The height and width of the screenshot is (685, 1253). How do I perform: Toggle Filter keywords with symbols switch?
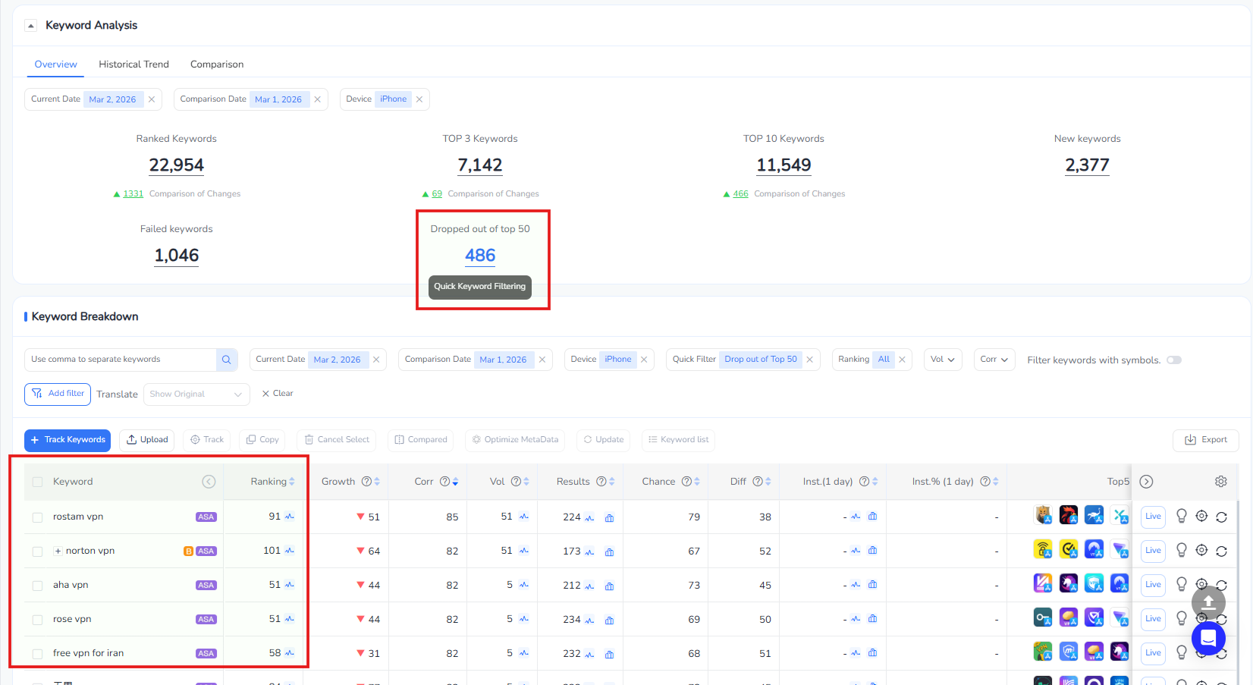click(1173, 360)
